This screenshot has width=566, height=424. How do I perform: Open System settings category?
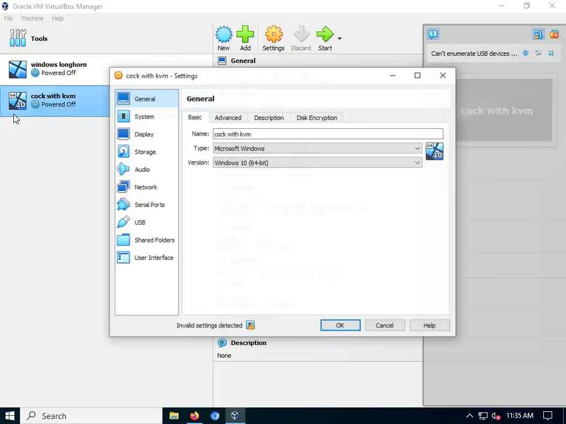(x=146, y=116)
